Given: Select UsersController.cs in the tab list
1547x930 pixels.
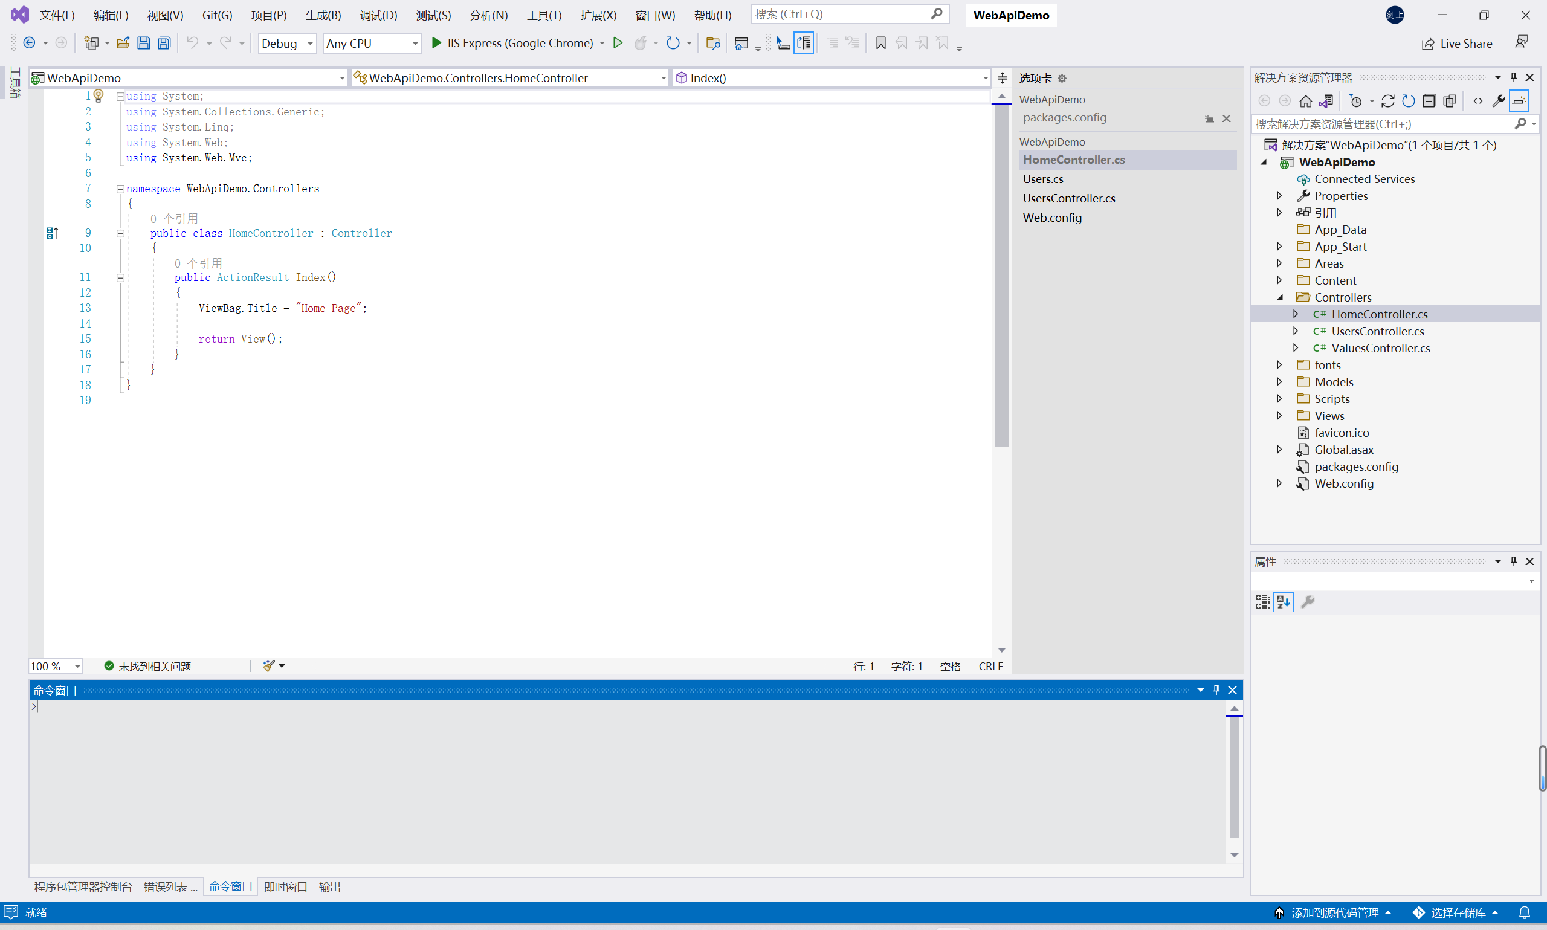Looking at the screenshot, I should [x=1069, y=199].
